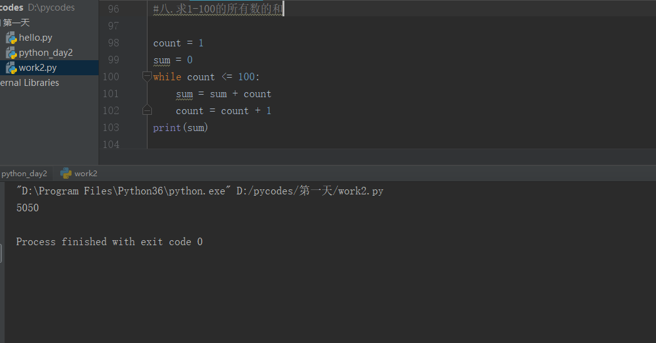Image resolution: width=656 pixels, height=343 pixels.
Task: Click the 'count = 1' code line
Action: pos(178,43)
